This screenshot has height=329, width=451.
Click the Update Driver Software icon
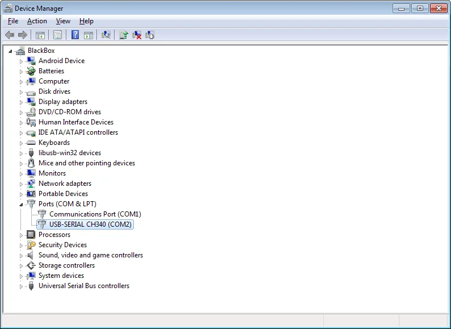pos(124,35)
